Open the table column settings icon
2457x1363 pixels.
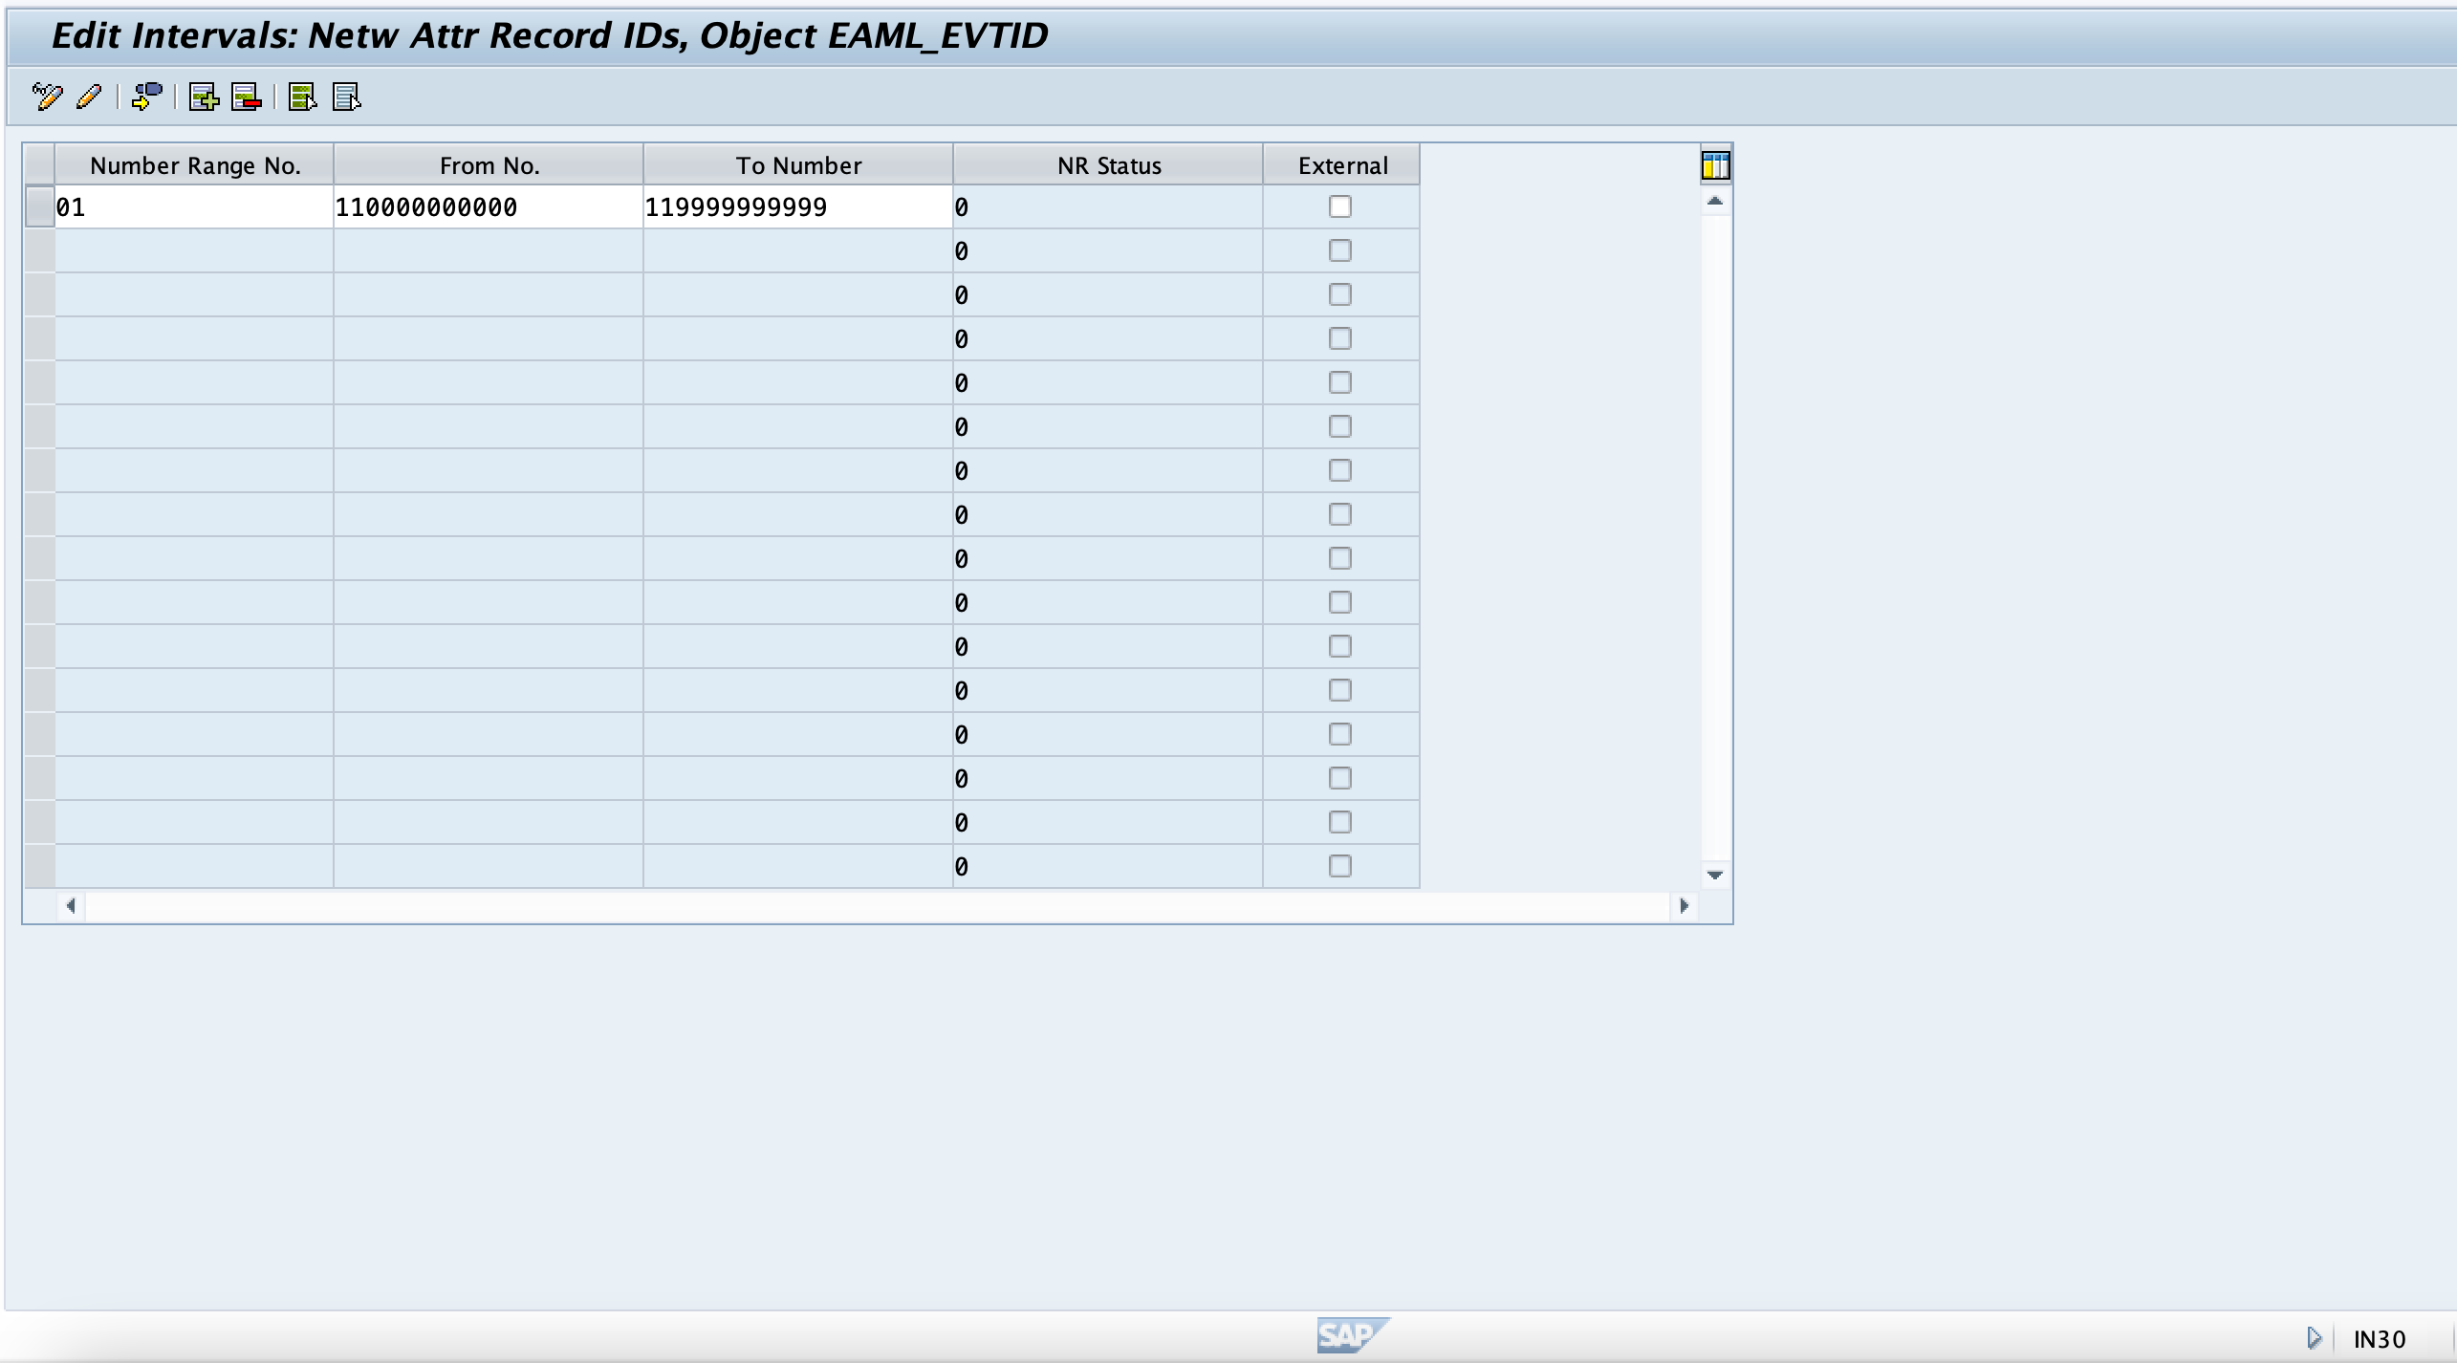1715,165
